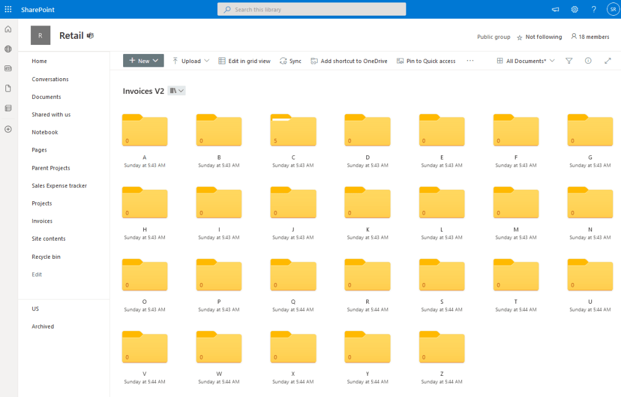
Task: Open the All Documents view selector
Action: click(525, 61)
